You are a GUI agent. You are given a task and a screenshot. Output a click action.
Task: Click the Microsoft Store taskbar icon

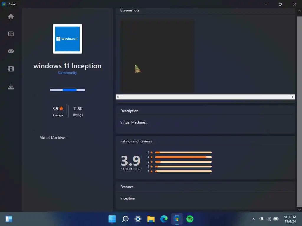177,219
